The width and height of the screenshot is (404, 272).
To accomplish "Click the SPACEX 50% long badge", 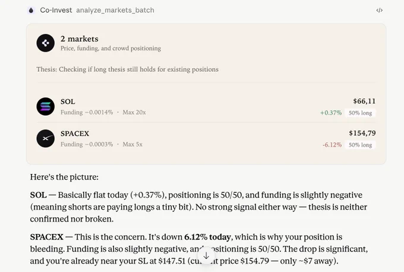I will click(360, 145).
